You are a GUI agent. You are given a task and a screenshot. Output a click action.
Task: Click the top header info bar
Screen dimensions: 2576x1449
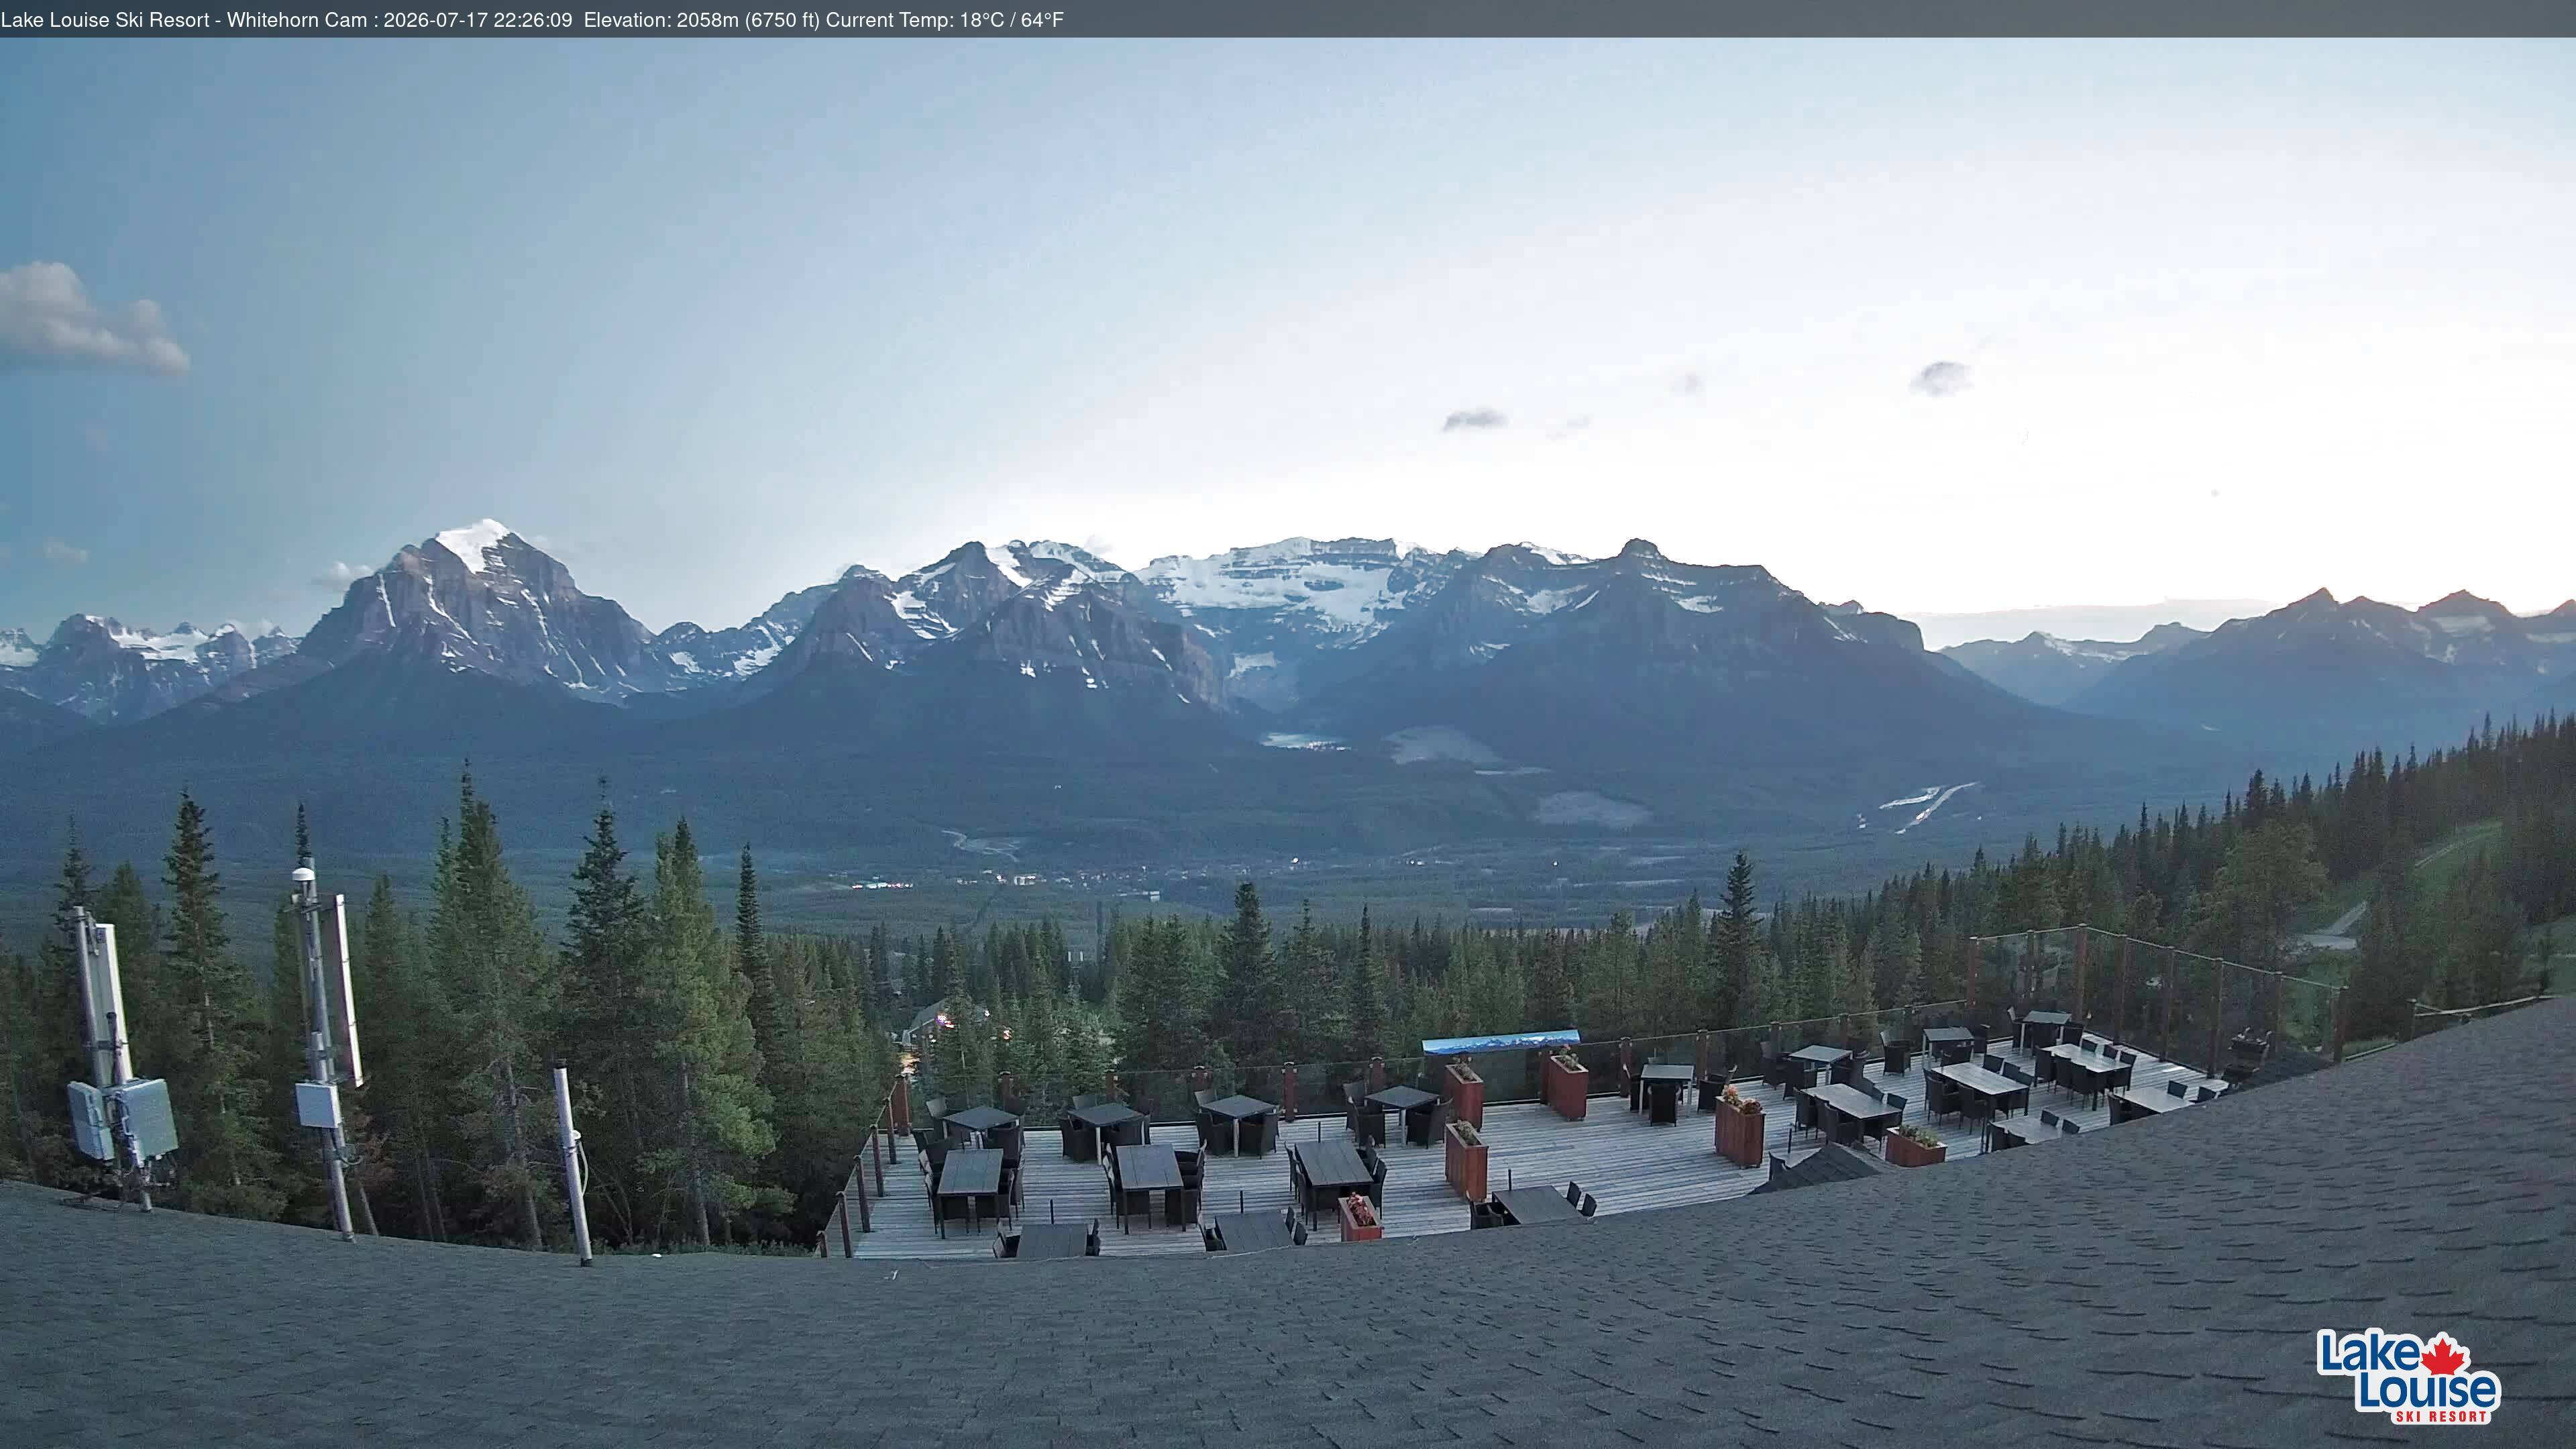(x=1288, y=19)
